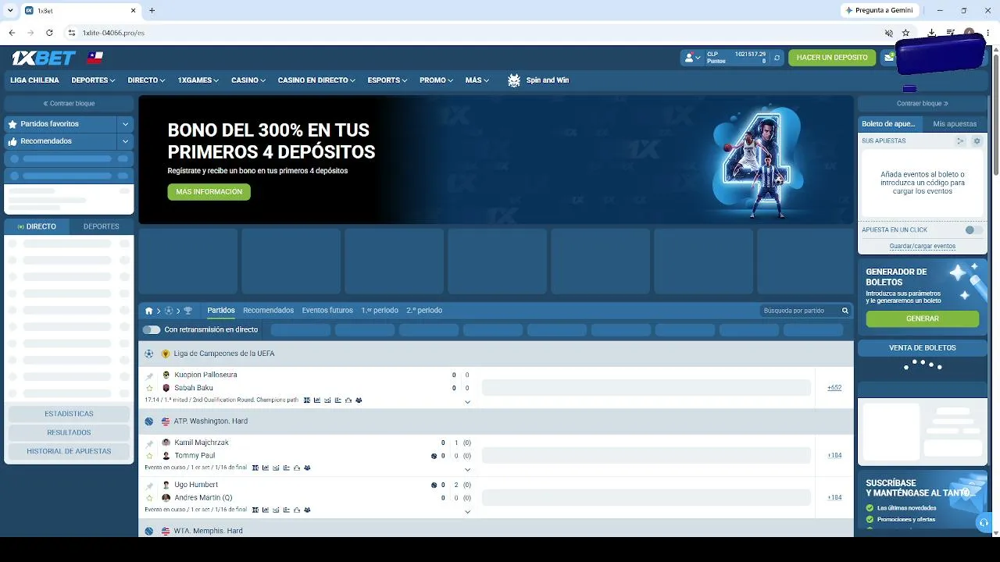Open bet slip settings gear

[x=977, y=141]
